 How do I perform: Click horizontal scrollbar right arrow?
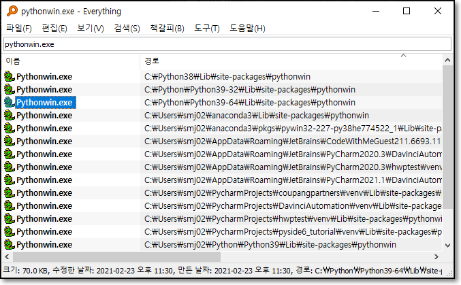(x=436, y=257)
